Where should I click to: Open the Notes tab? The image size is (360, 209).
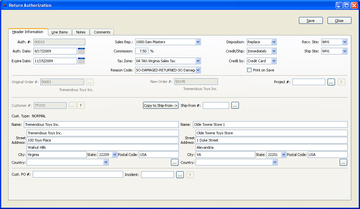pos(81,32)
